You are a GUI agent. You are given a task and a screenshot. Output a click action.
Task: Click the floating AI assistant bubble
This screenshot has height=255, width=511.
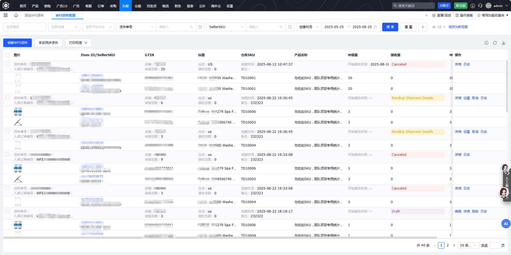[506, 224]
